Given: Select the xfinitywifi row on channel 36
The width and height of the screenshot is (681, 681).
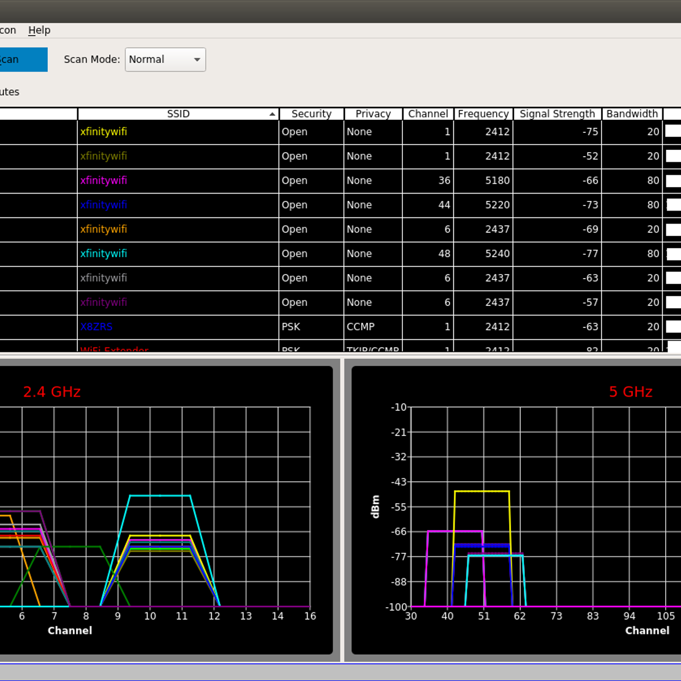Looking at the screenshot, I should [170, 180].
